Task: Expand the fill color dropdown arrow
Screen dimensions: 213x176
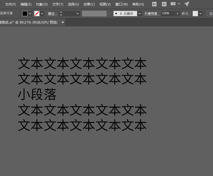Action: 30,14
